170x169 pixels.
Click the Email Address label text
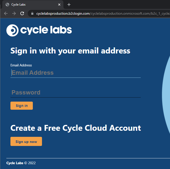click(x=21, y=65)
